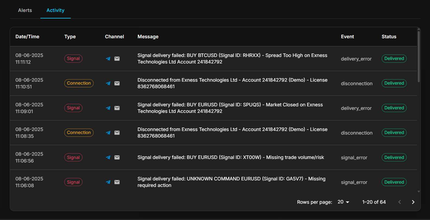The width and height of the screenshot is (430, 220).
Task: Click Signal tag in 11:06:08 row
Action: coord(73,182)
